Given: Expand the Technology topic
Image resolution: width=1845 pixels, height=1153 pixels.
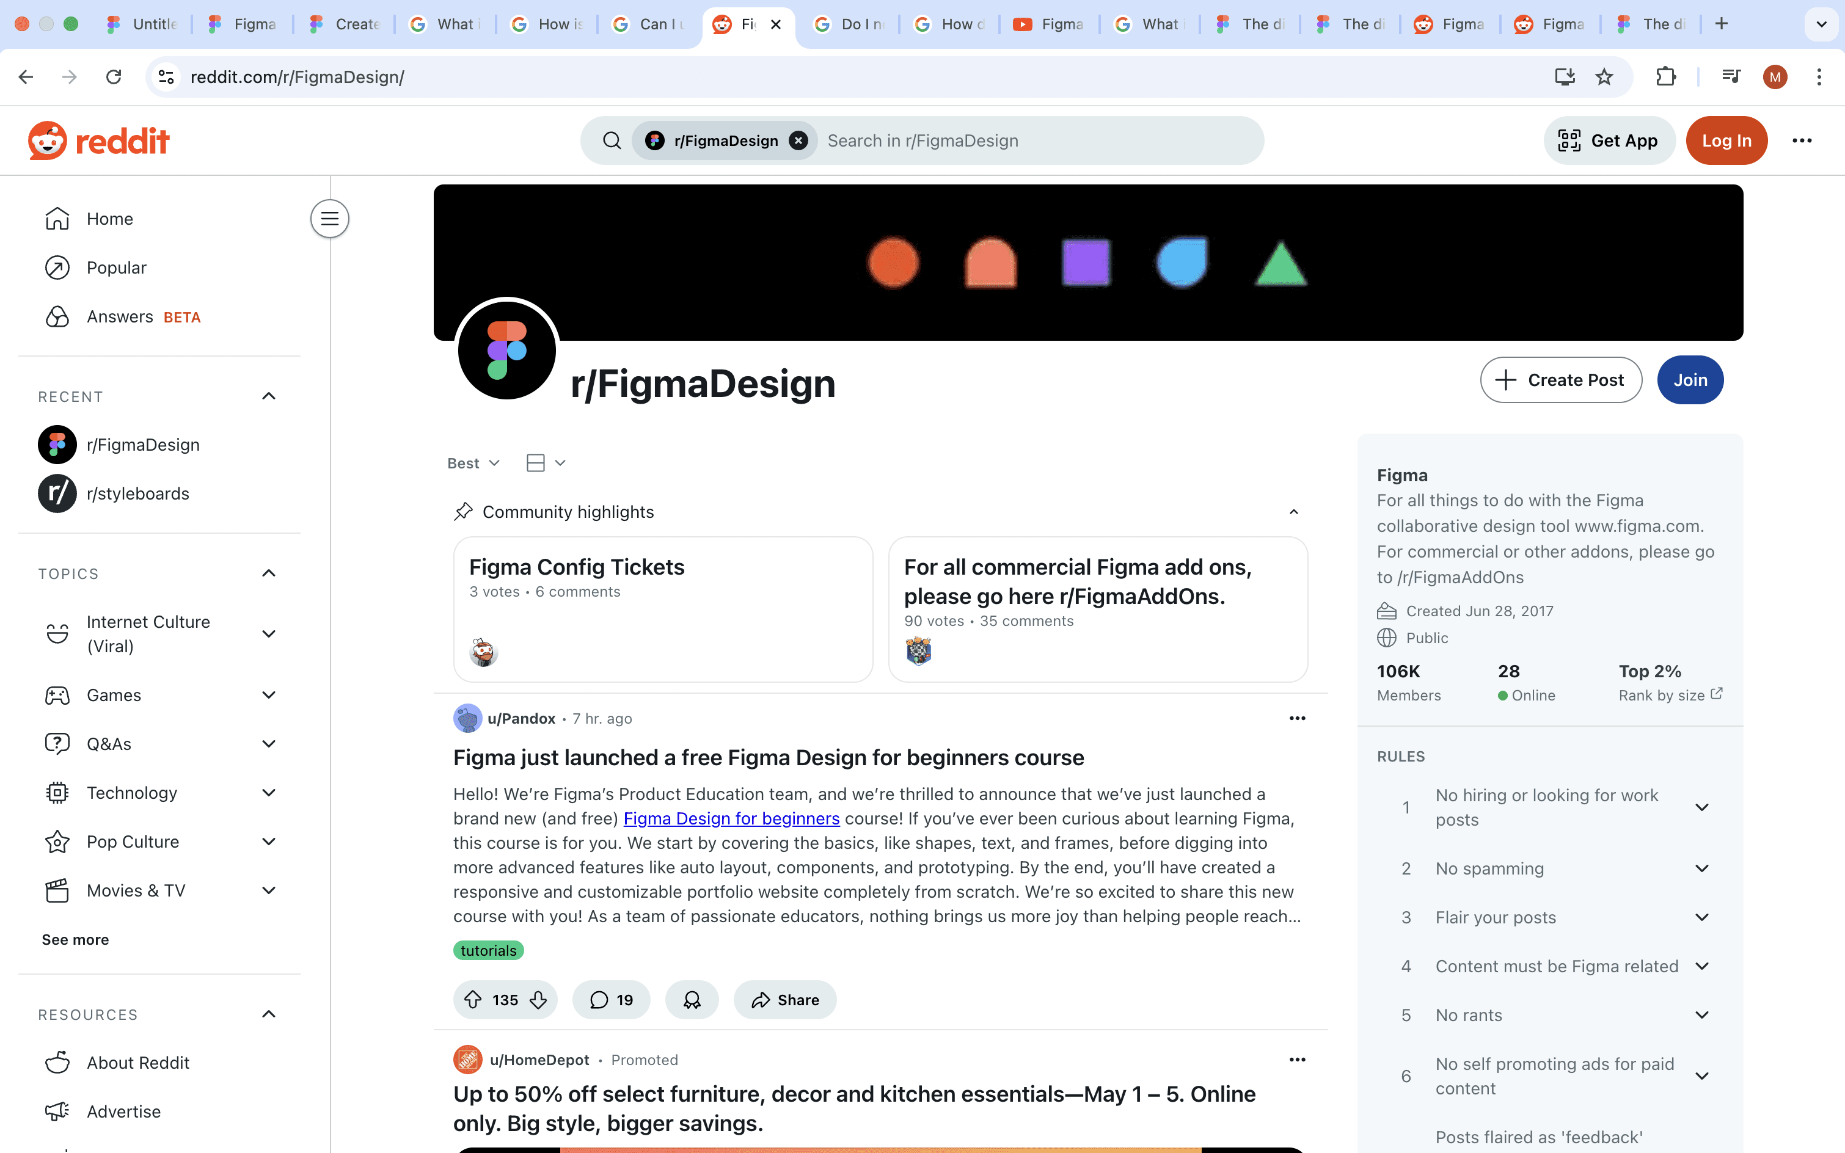Looking at the screenshot, I should [268, 793].
